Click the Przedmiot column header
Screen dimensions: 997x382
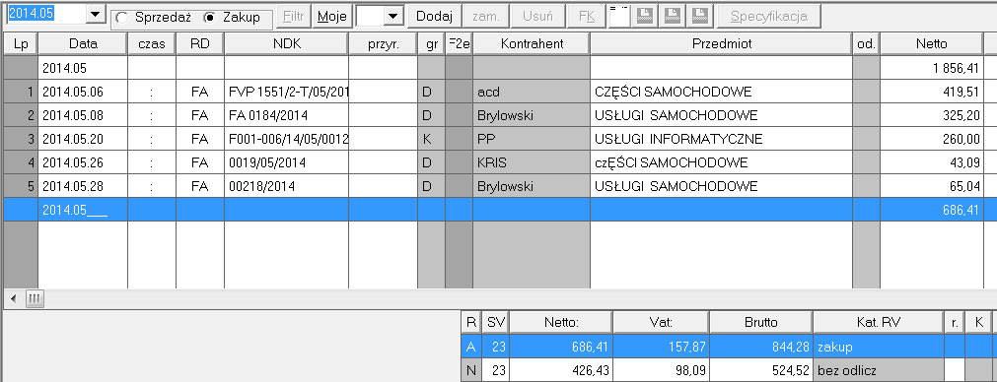(x=721, y=43)
